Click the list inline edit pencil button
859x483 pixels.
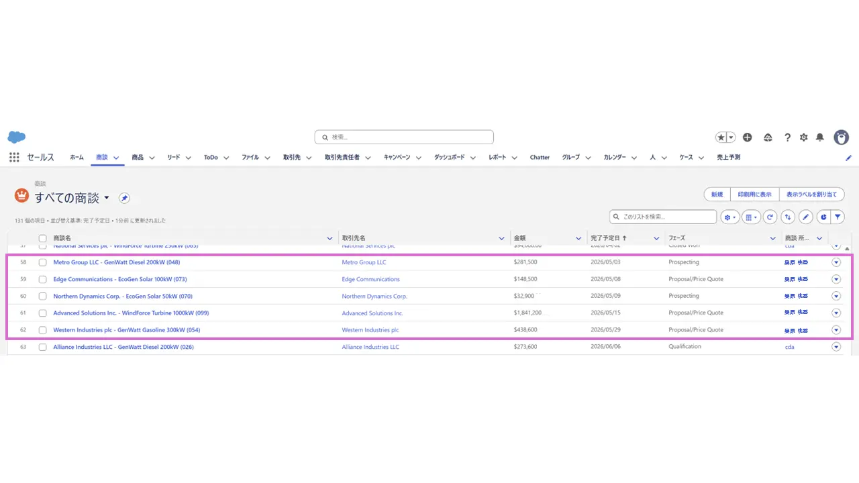(x=805, y=217)
